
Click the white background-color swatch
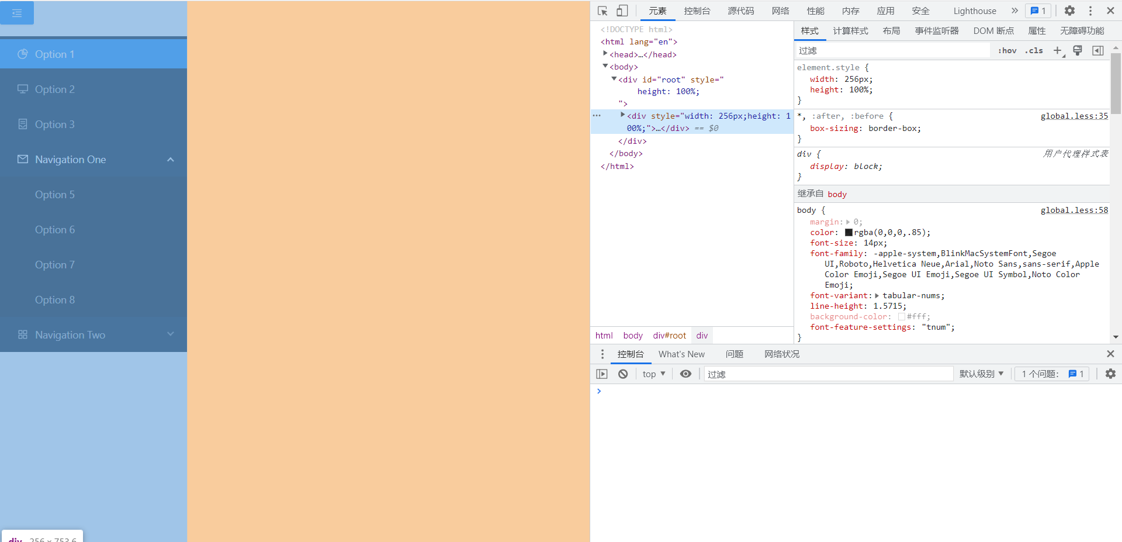902,316
